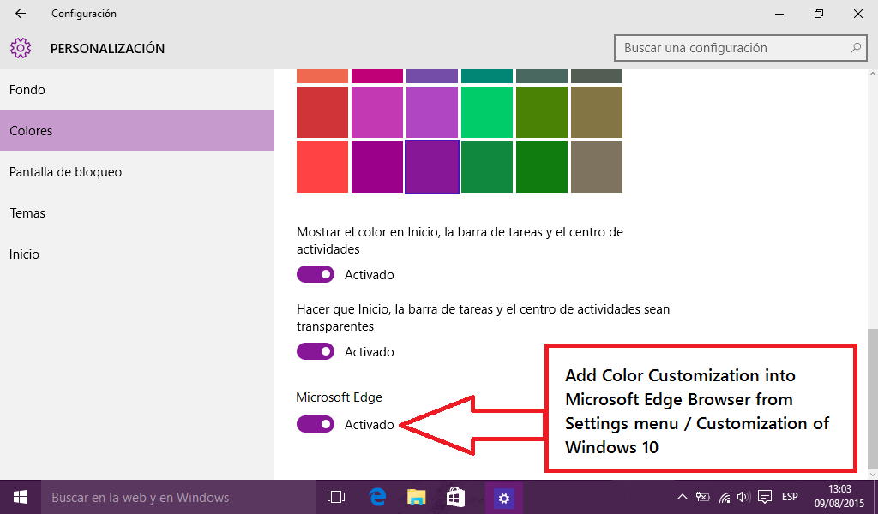The image size is (878, 514).
Task: Choose the dark magenta swatch in bottom row
Action: 377,167
